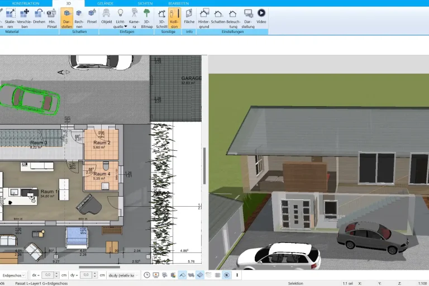Image resolution: width=429 pixels, height=286 pixels.
Task: Toggle Kollision mode
Action: coord(174,18)
